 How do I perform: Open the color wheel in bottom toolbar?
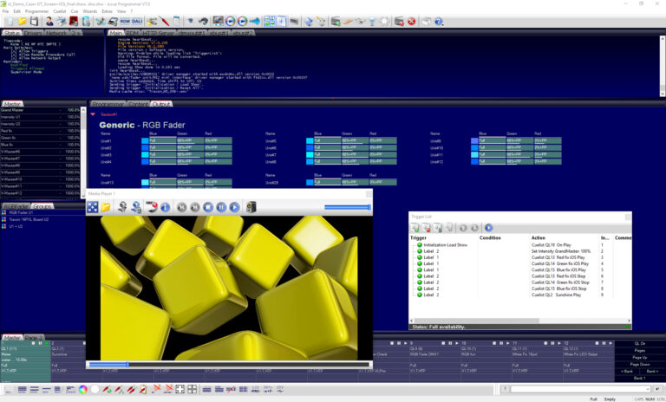click(83, 389)
